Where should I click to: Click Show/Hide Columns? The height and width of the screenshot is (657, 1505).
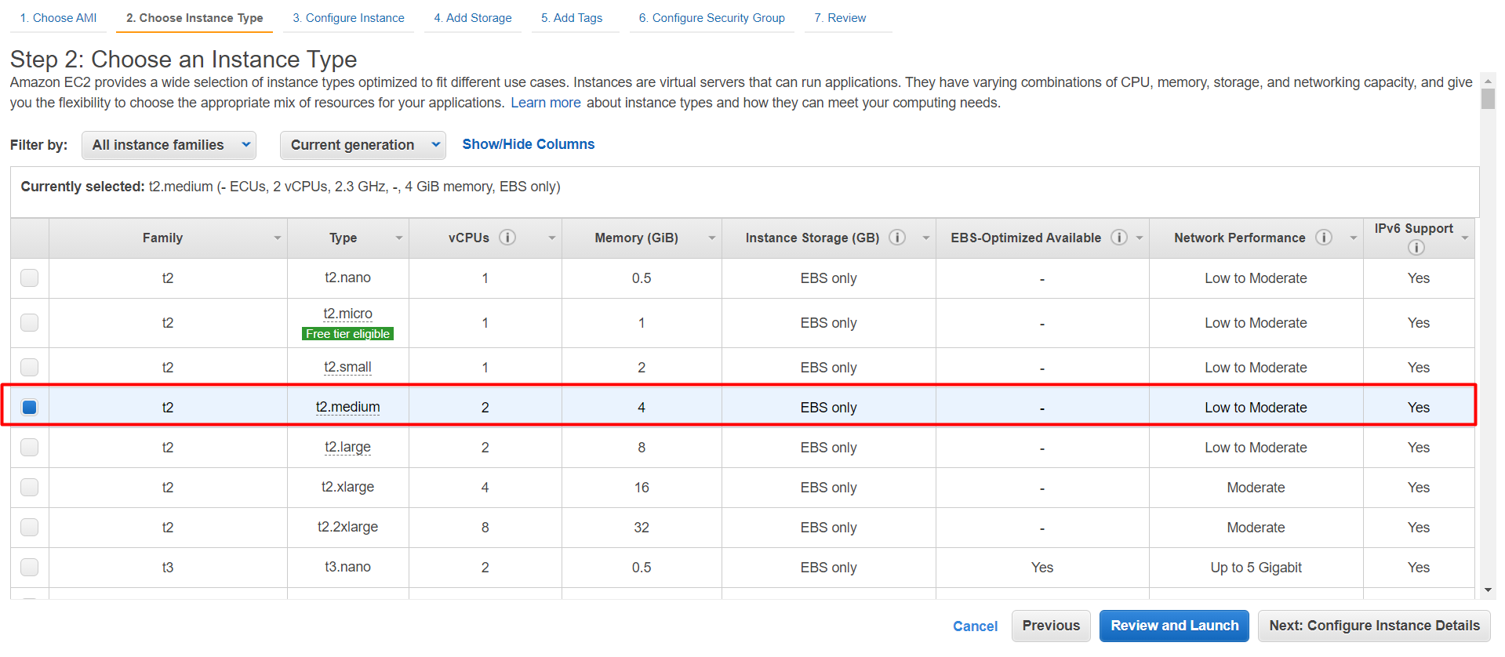pos(529,144)
